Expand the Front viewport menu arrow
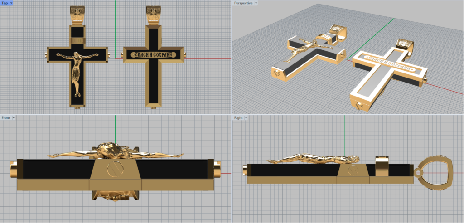The width and height of the screenshot is (464, 224). click(x=14, y=118)
